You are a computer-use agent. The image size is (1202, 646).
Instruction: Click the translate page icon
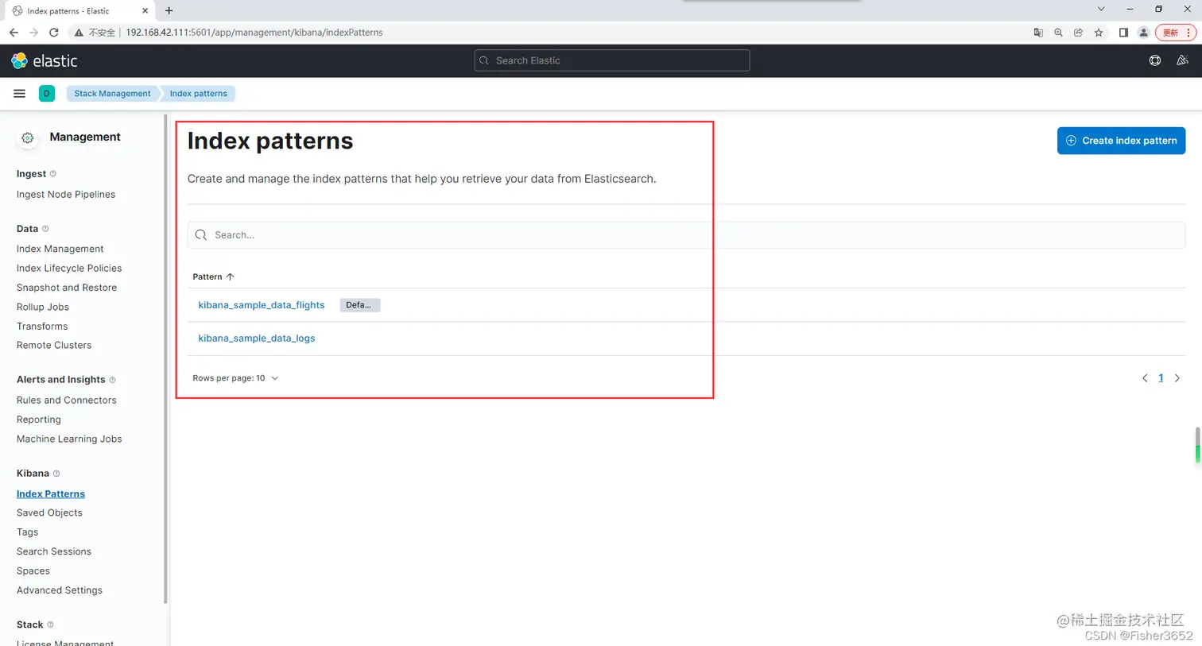click(1038, 33)
